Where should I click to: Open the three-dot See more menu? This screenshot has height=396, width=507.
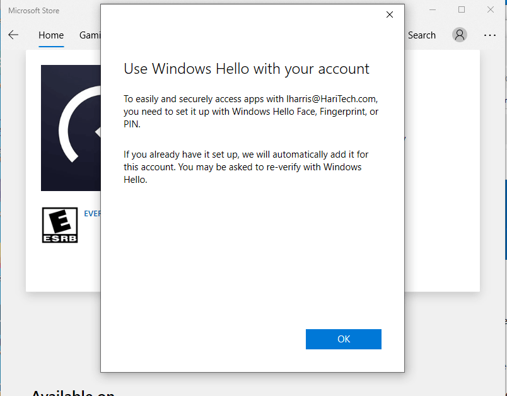[490, 35]
